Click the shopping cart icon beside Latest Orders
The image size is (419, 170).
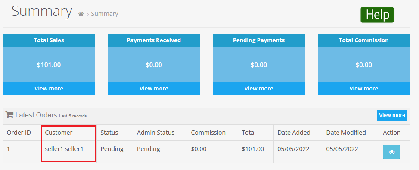point(9,115)
